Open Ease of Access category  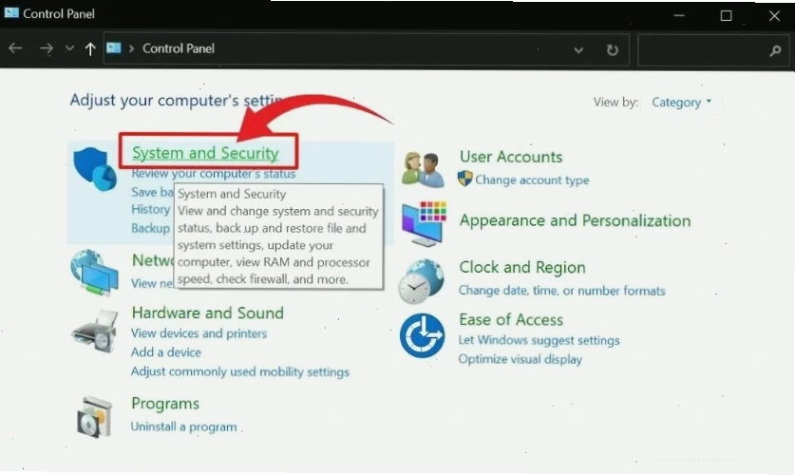[511, 320]
